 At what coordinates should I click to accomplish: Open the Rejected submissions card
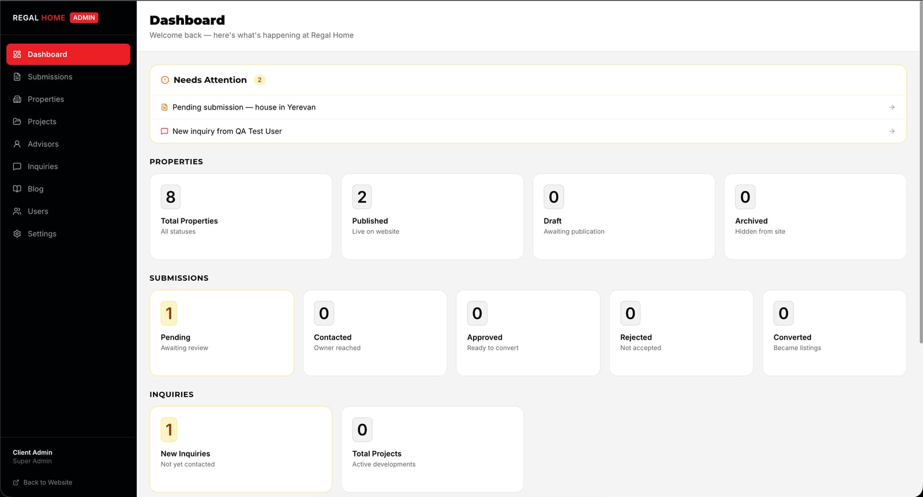pyautogui.click(x=681, y=333)
